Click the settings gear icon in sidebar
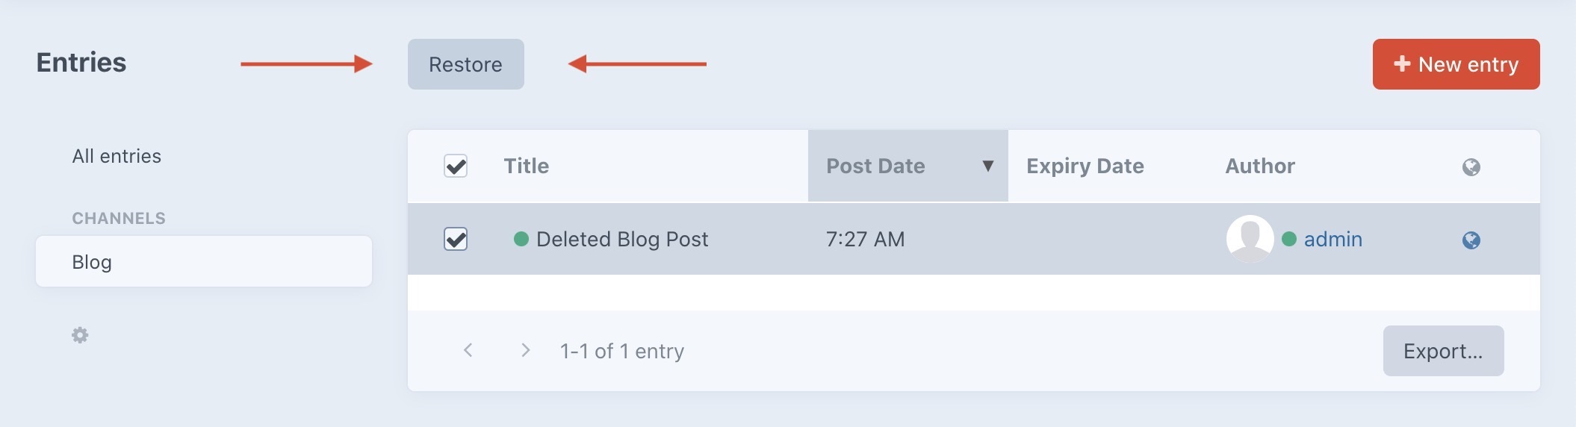 (80, 335)
